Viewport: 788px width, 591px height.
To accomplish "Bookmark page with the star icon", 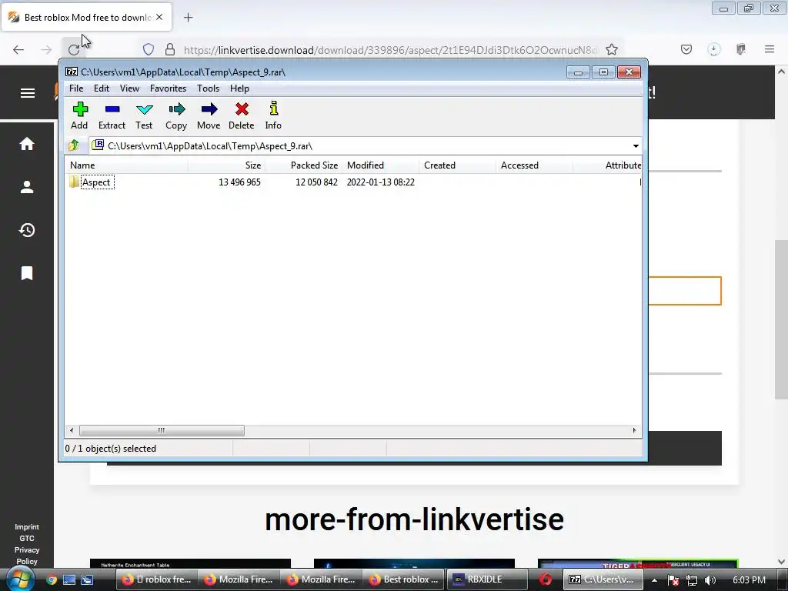I will click(x=612, y=49).
